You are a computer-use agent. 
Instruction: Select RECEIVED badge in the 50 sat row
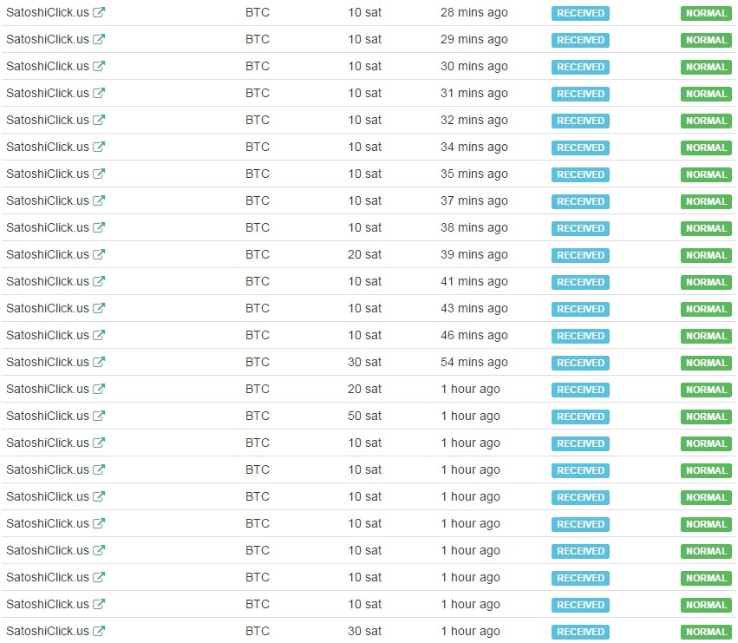580,417
